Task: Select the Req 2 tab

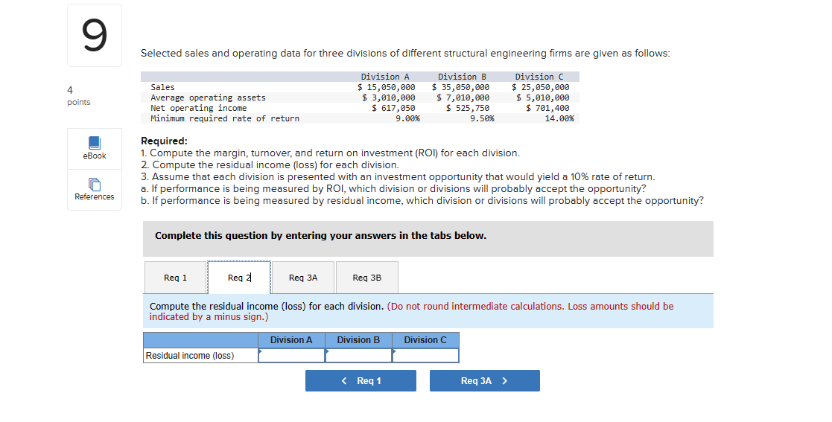Action: click(x=239, y=278)
